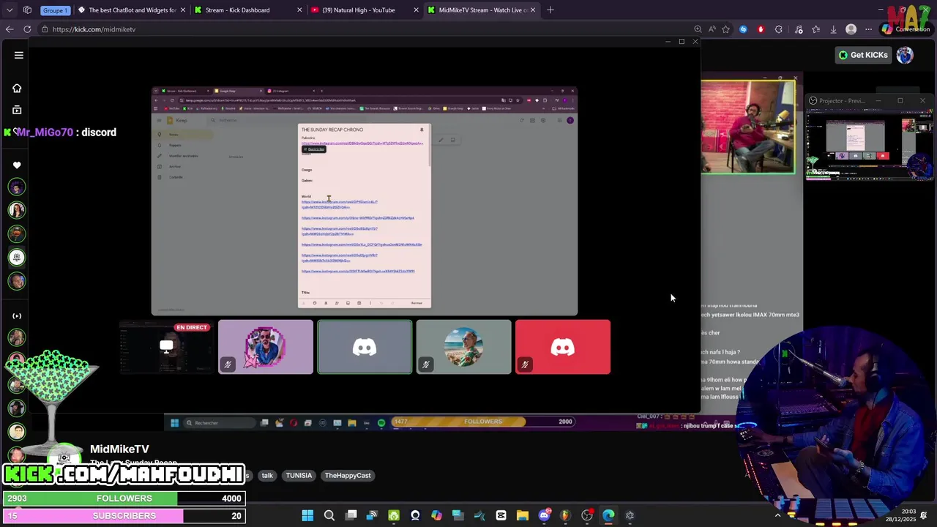Open Kick profile avatar menu
Image resolution: width=937 pixels, height=527 pixels.
tap(905, 55)
